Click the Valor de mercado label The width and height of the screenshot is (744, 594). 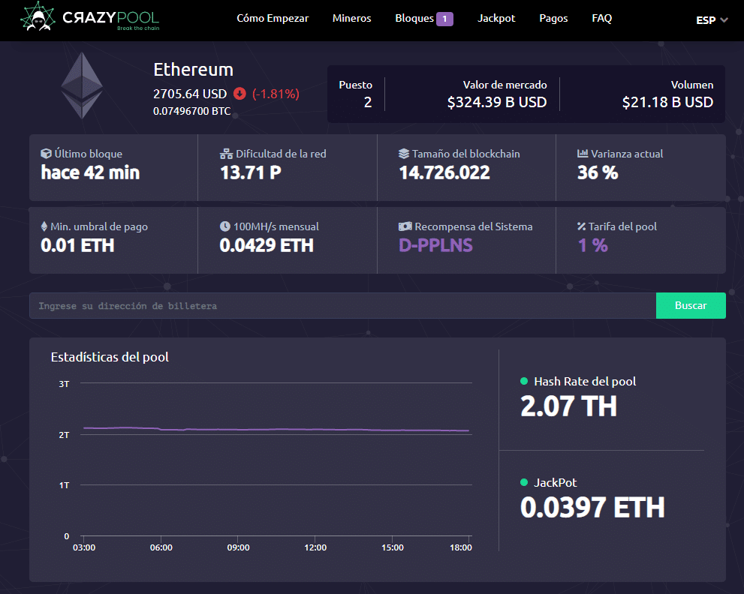coord(505,85)
